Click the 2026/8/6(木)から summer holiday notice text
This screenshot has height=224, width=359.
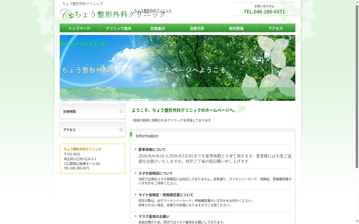215,158
